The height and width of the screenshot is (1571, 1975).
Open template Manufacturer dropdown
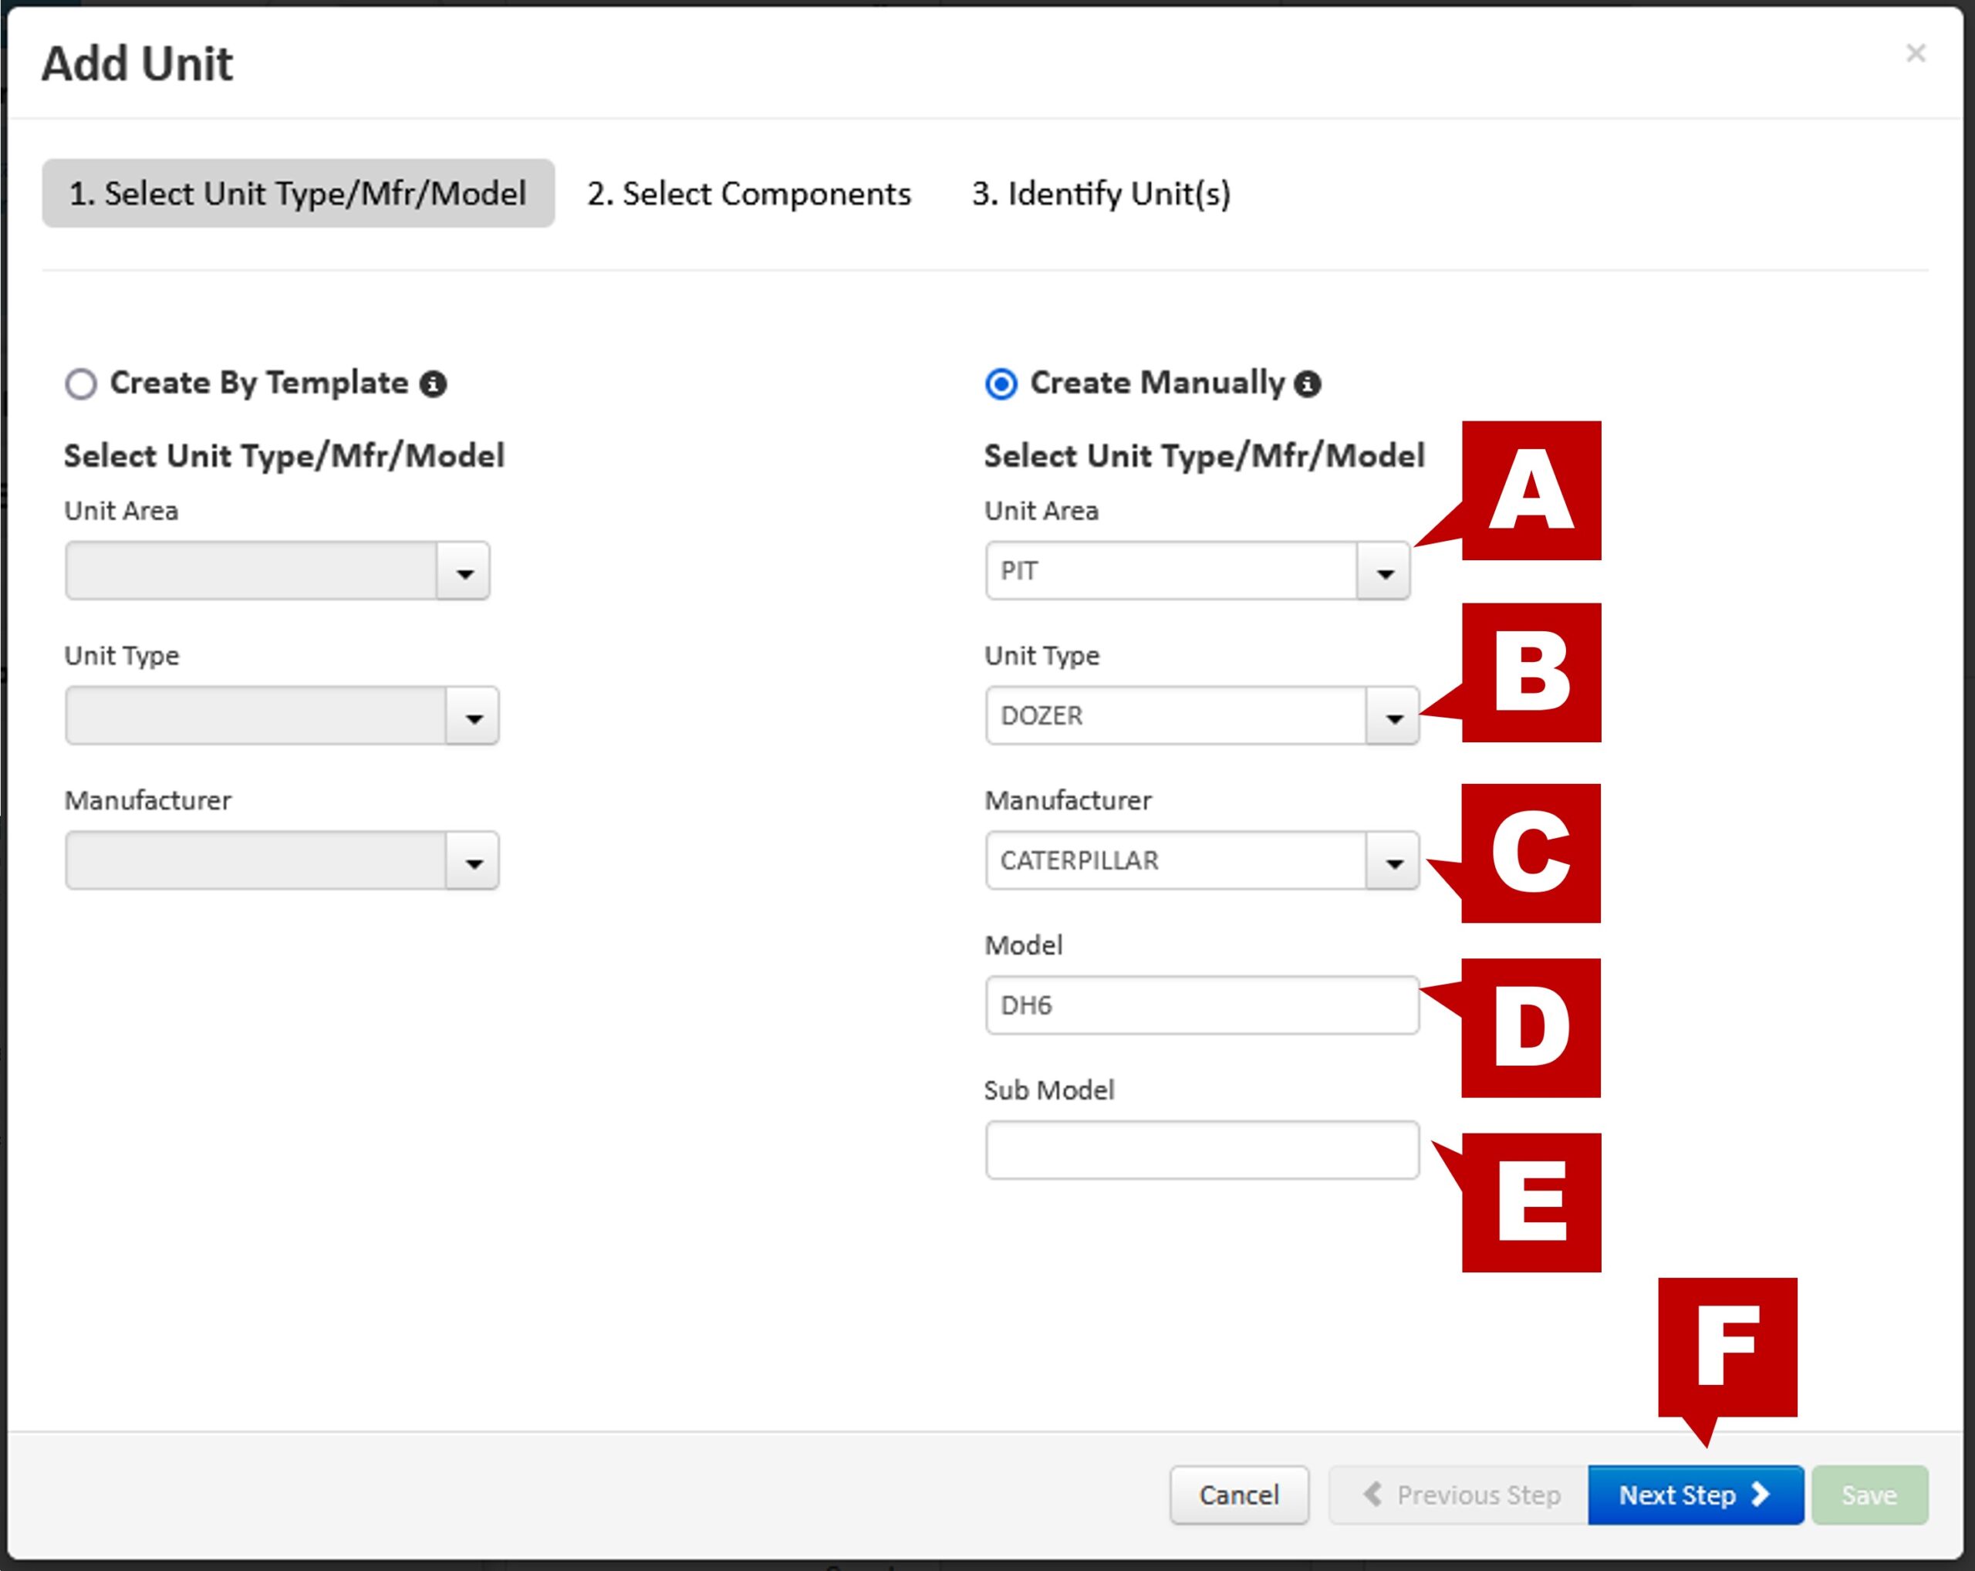click(474, 861)
